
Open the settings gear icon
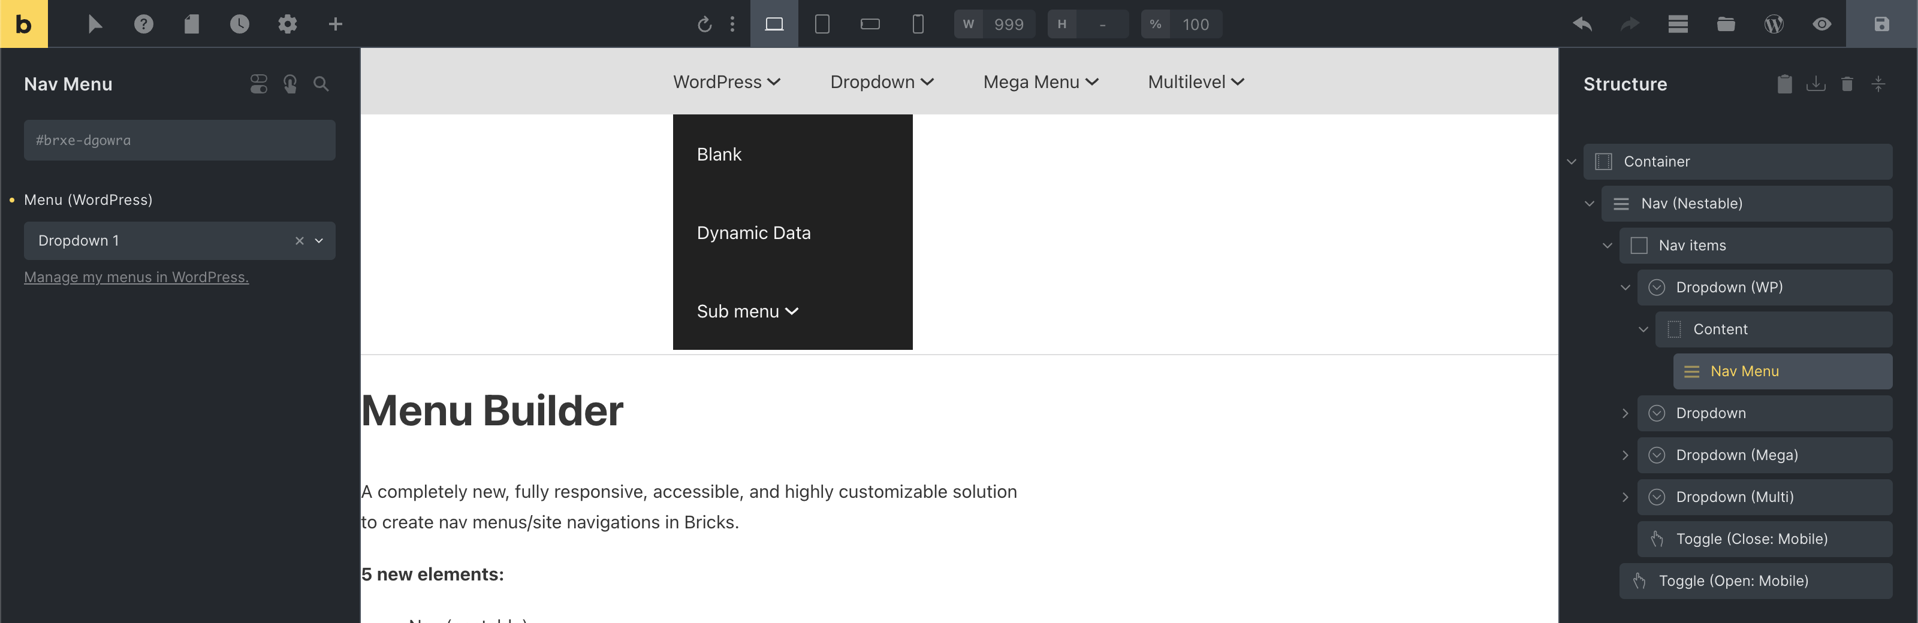tap(288, 24)
